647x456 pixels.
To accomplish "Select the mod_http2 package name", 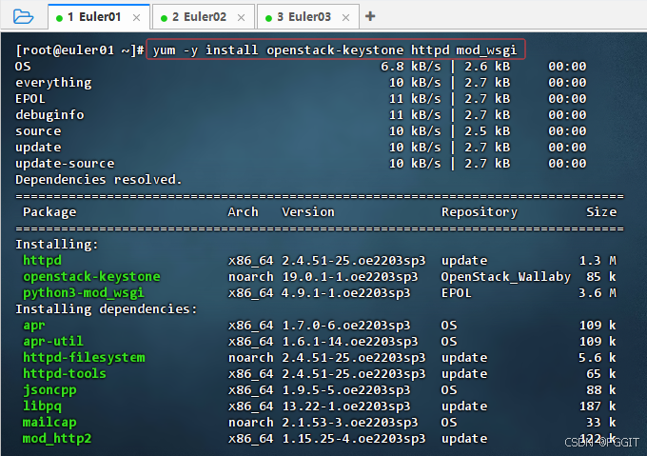I will point(57,438).
